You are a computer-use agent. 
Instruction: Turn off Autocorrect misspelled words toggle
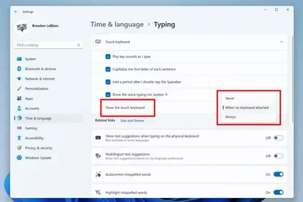click(x=278, y=174)
